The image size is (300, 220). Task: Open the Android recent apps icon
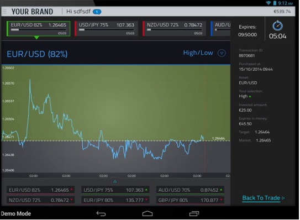click(x=194, y=213)
